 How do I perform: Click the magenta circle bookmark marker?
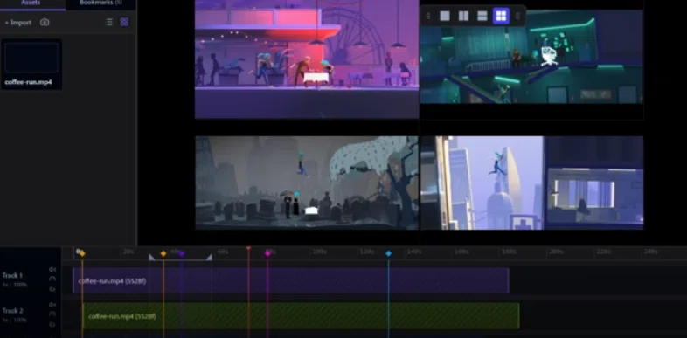[267, 253]
